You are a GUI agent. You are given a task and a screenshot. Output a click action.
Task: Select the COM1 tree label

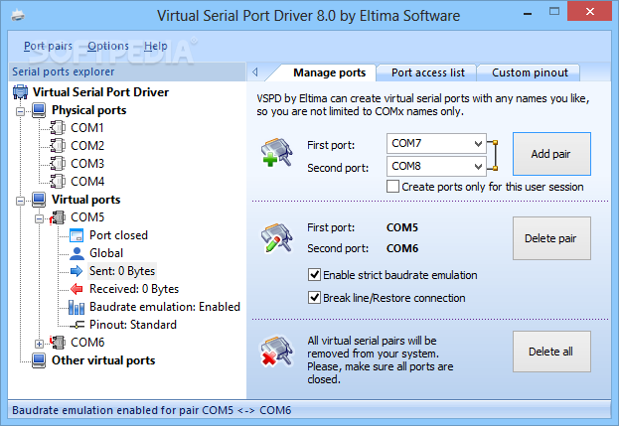(x=87, y=128)
